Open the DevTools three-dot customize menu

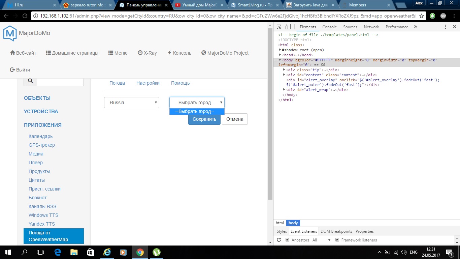445,27
